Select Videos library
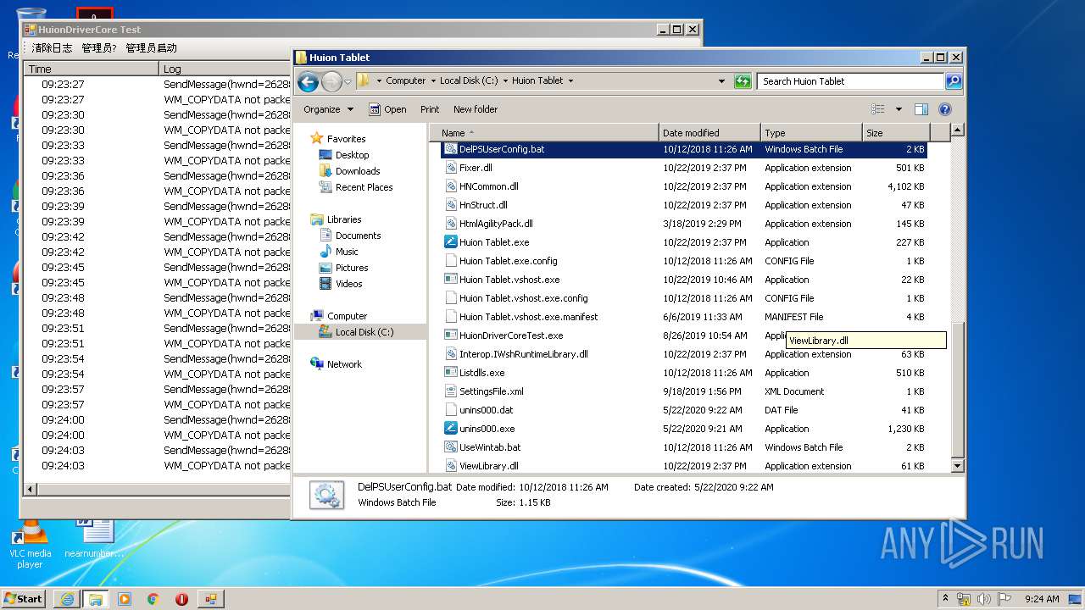The height and width of the screenshot is (610, 1085). pos(348,284)
